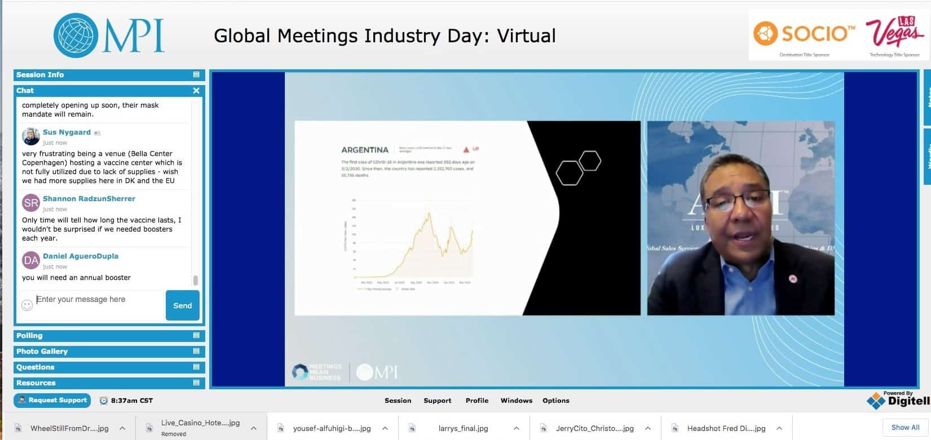Expand the Session Info panel
The image size is (931, 440).
(196, 75)
